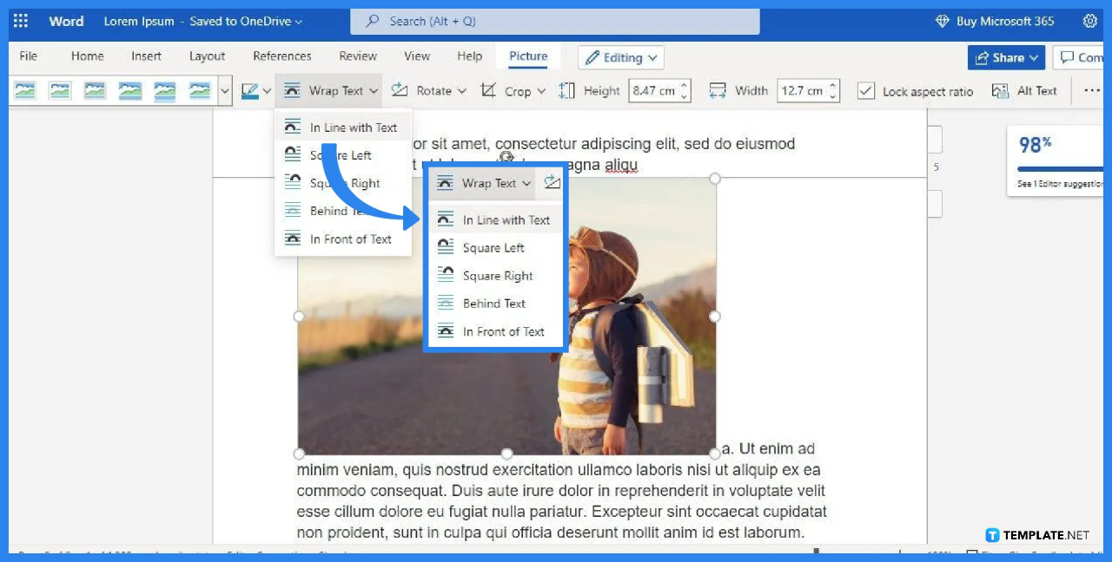1112x562 pixels.
Task: Toggle Lock aspect ratio checkbox
Action: pos(866,91)
